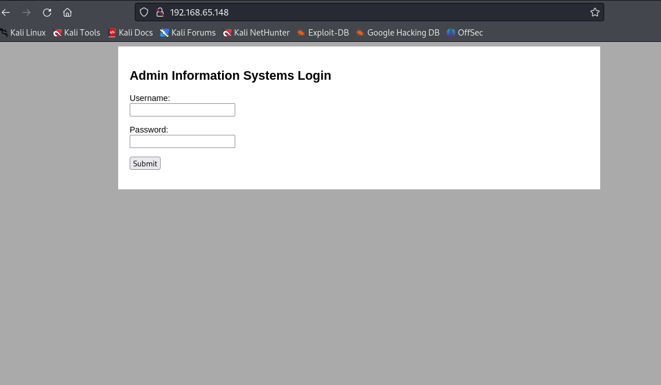
Task: Click the browser back arrow
Action: [6, 12]
